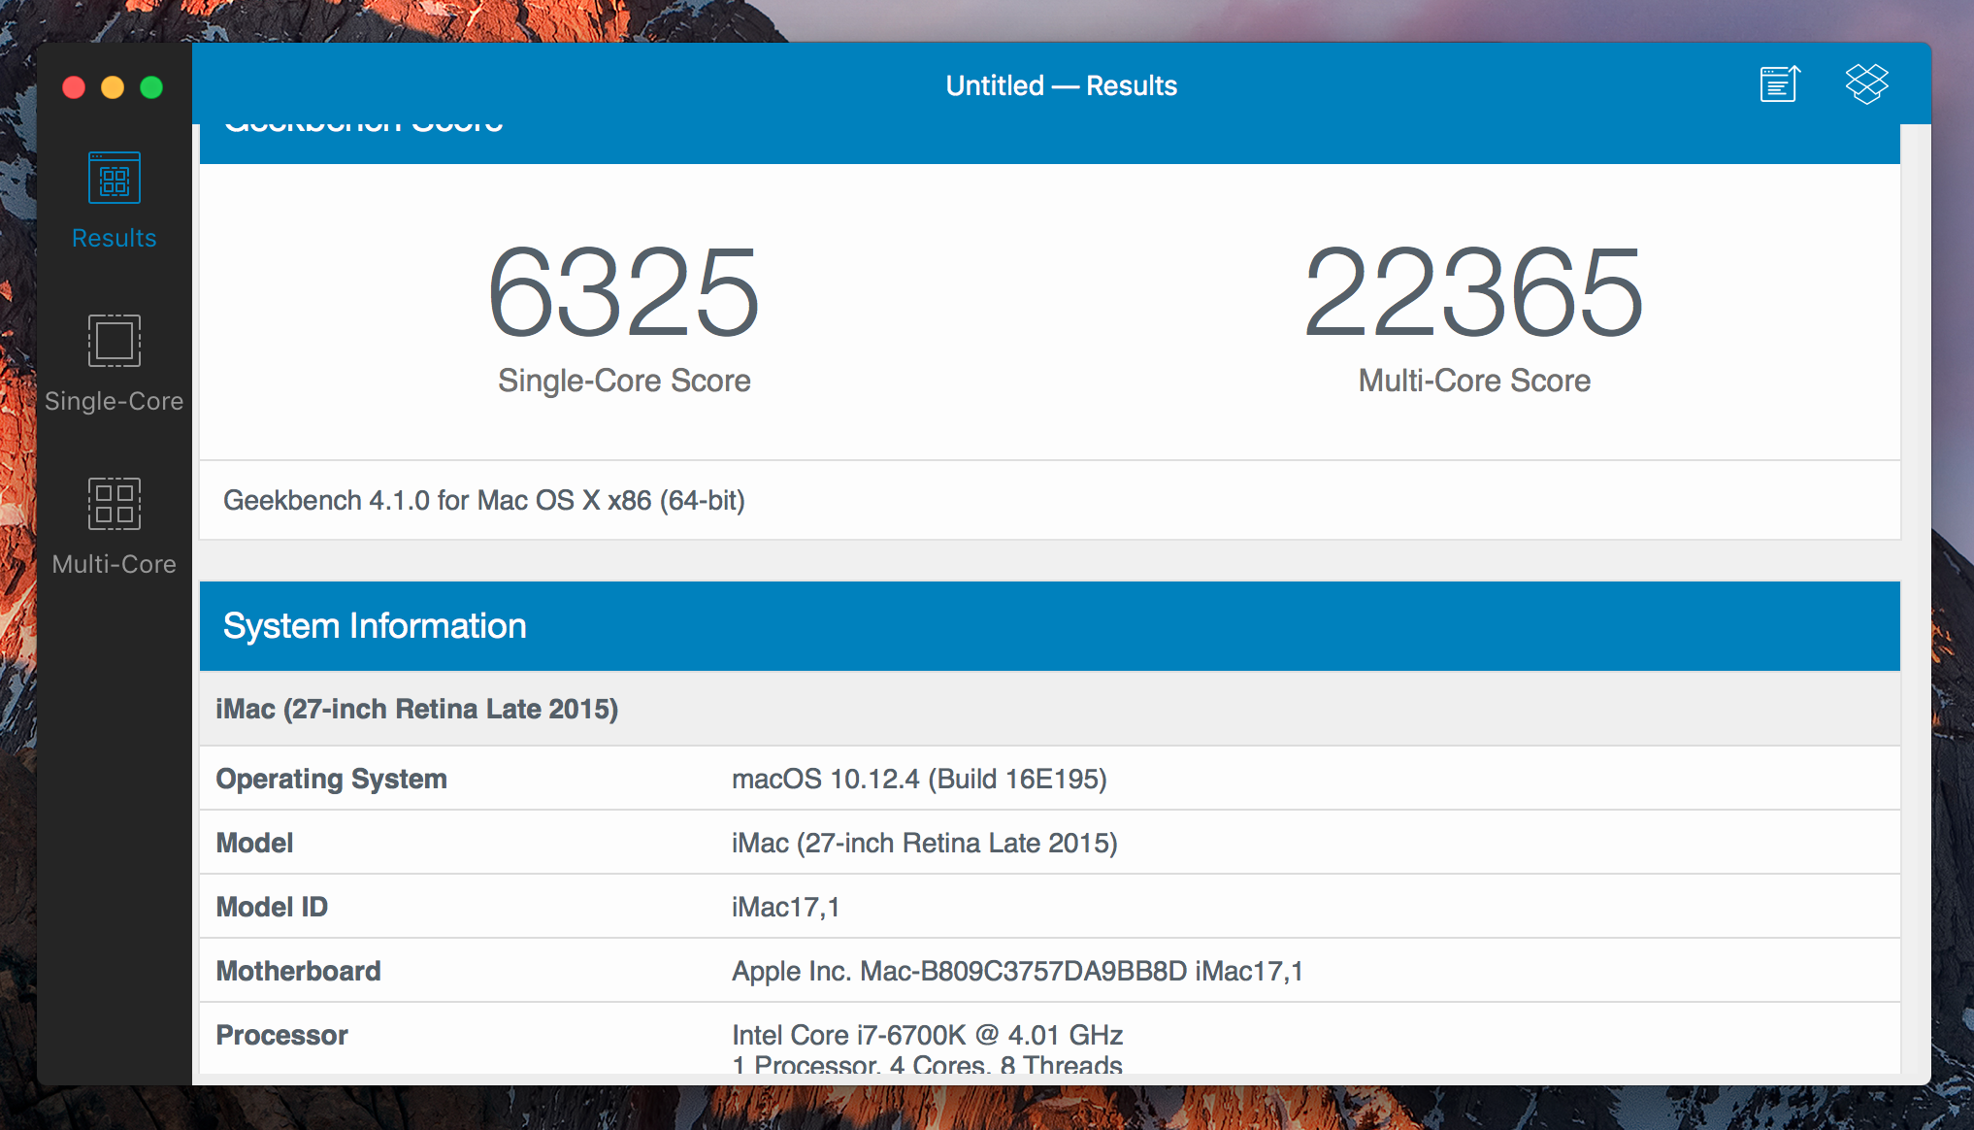
Task: Click the Multi-Core Score caption text
Action: 1474,381
